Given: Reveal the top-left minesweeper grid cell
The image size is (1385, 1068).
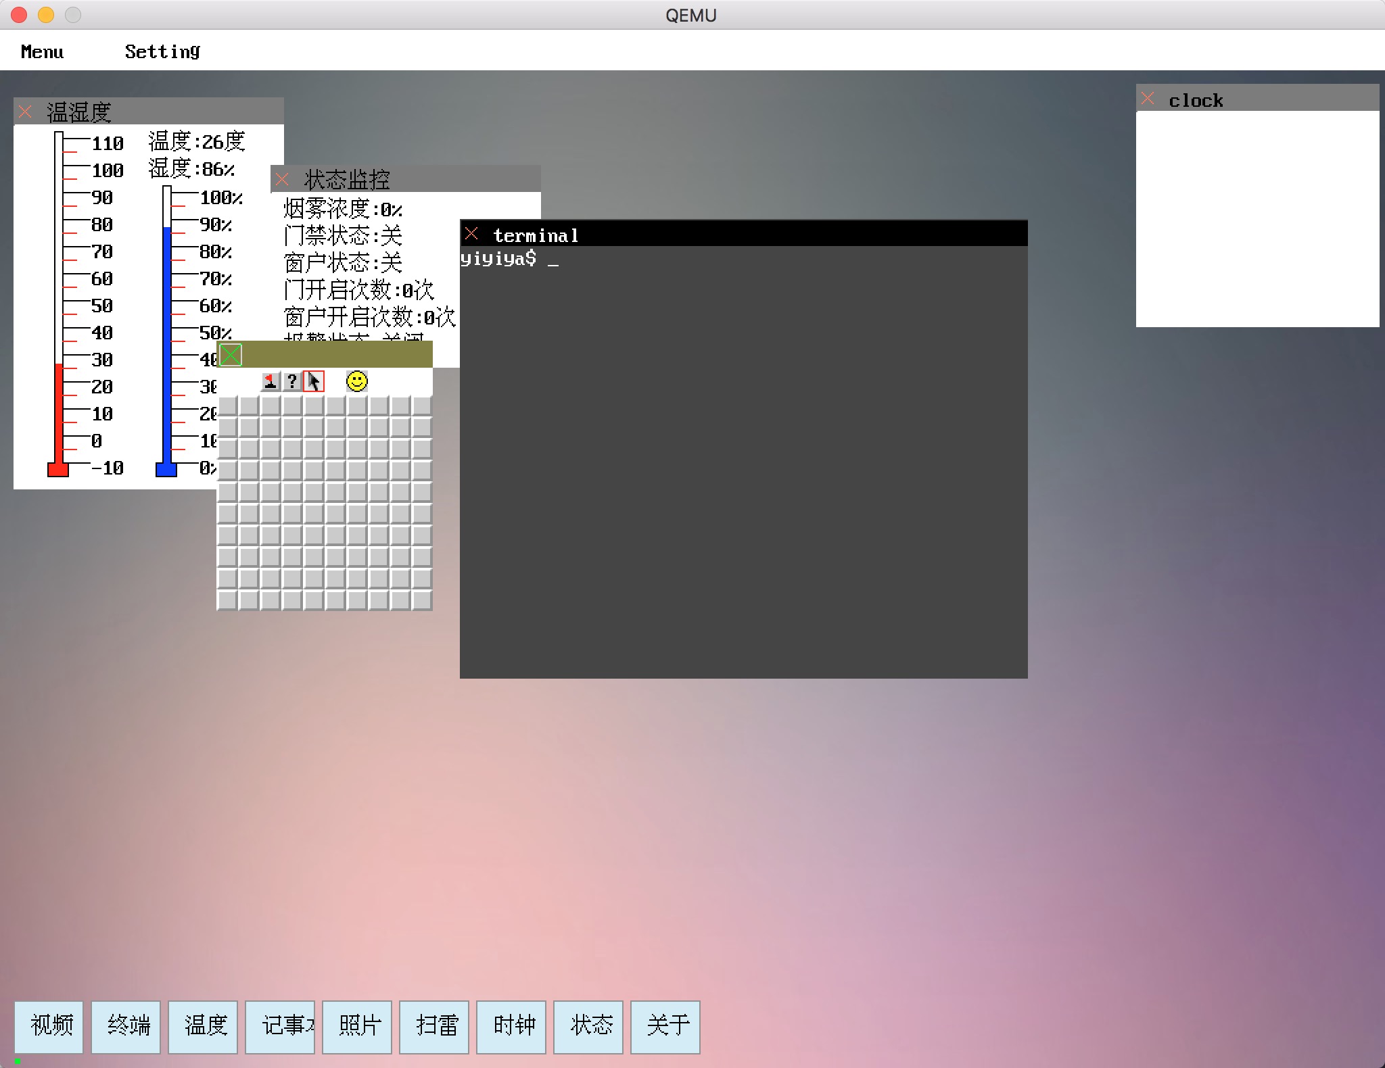Looking at the screenshot, I should [228, 406].
